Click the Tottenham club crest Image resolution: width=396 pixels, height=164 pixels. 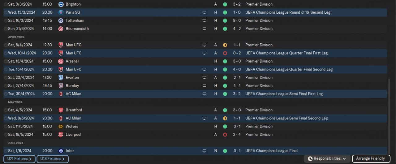(x=61, y=20)
